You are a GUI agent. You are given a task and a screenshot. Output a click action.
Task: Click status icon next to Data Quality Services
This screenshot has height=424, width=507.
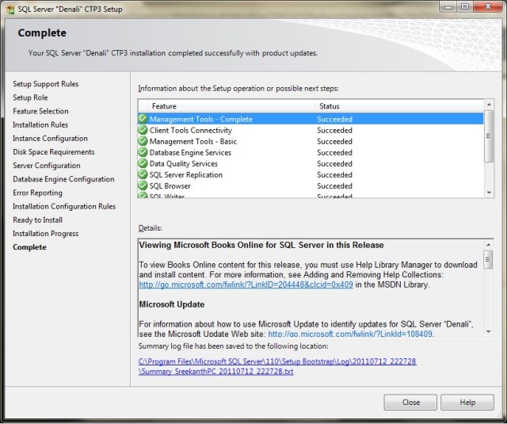143,163
